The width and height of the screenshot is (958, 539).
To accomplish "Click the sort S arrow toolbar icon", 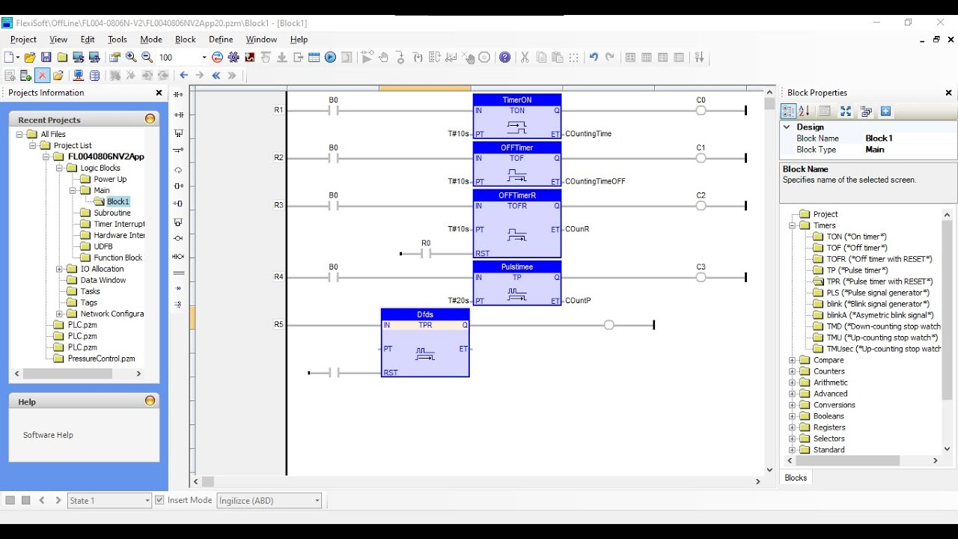I will [699, 58].
